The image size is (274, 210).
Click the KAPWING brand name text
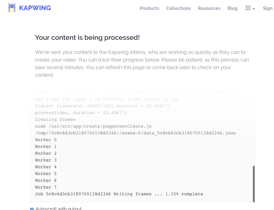click(35, 8)
